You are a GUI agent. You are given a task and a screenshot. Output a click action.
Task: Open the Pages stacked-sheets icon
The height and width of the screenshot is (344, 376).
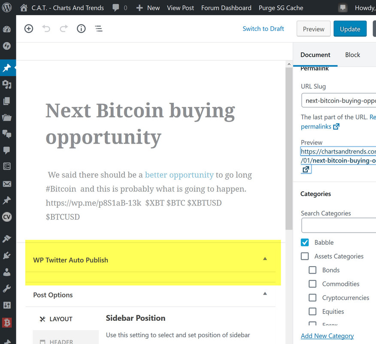7,101
